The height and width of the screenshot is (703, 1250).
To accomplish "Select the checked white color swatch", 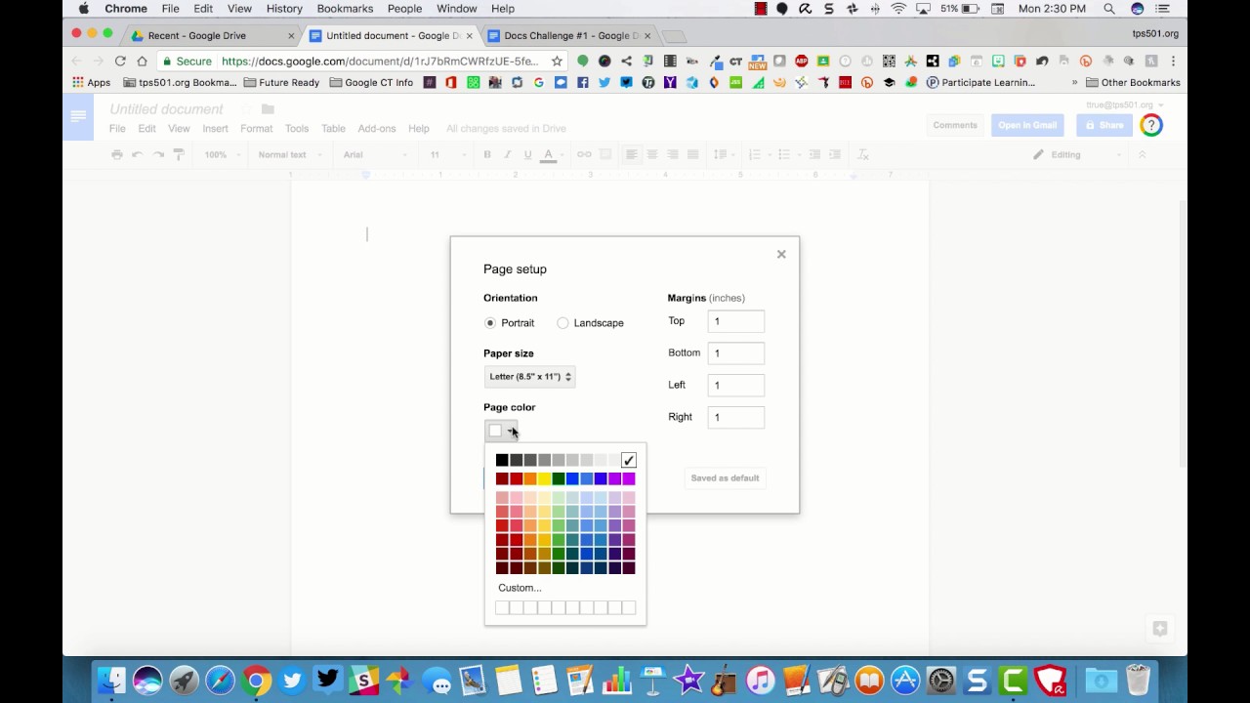I will pos(628,460).
